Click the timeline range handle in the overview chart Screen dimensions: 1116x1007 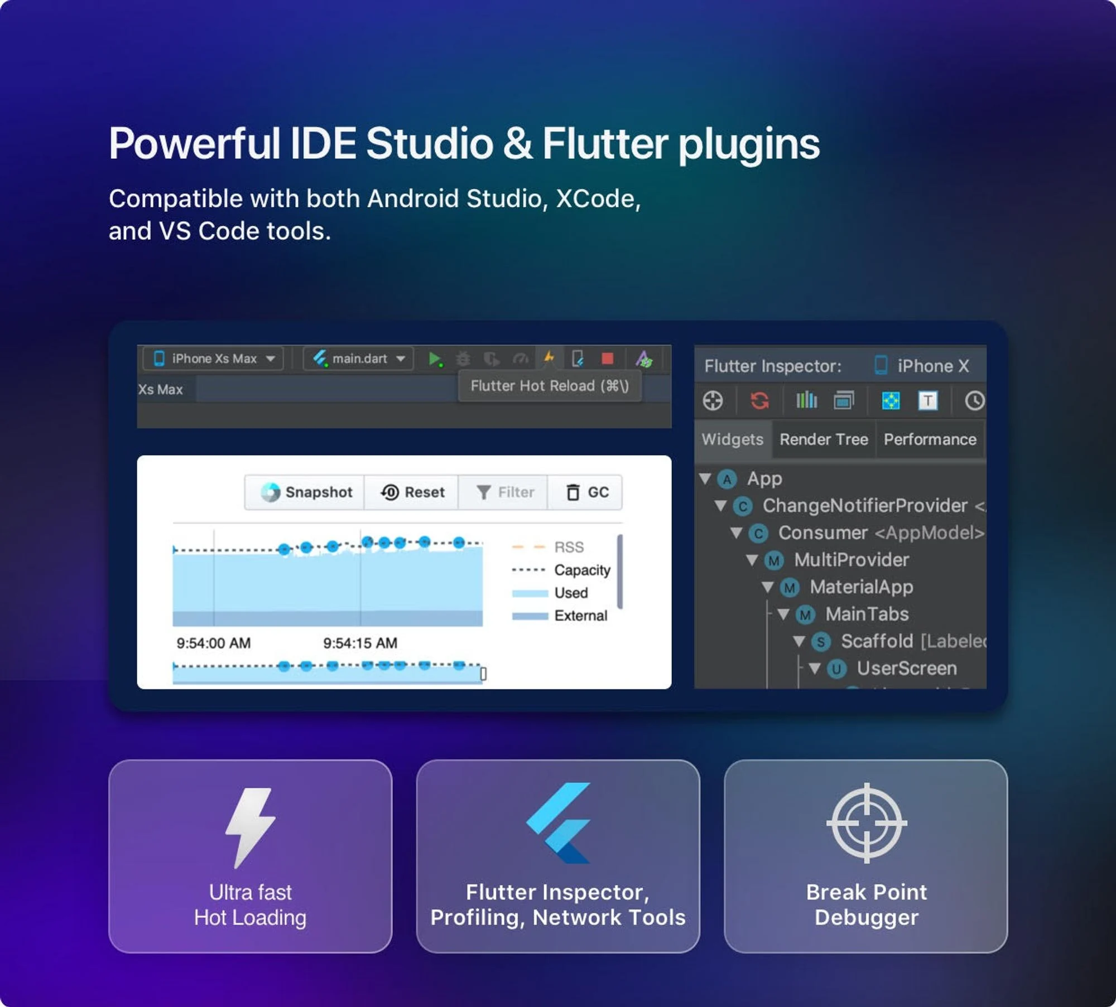click(483, 674)
